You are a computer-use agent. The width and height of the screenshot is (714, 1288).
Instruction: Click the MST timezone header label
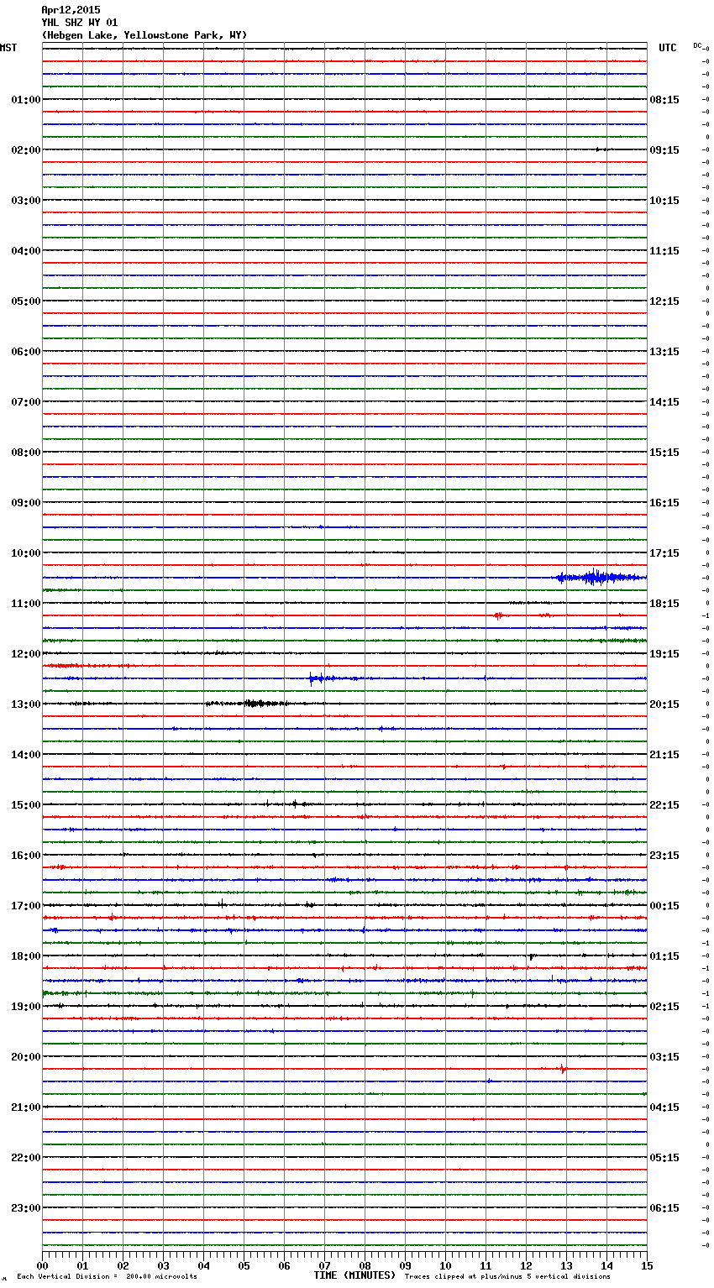pyautogui.click(x=8, y=48)
